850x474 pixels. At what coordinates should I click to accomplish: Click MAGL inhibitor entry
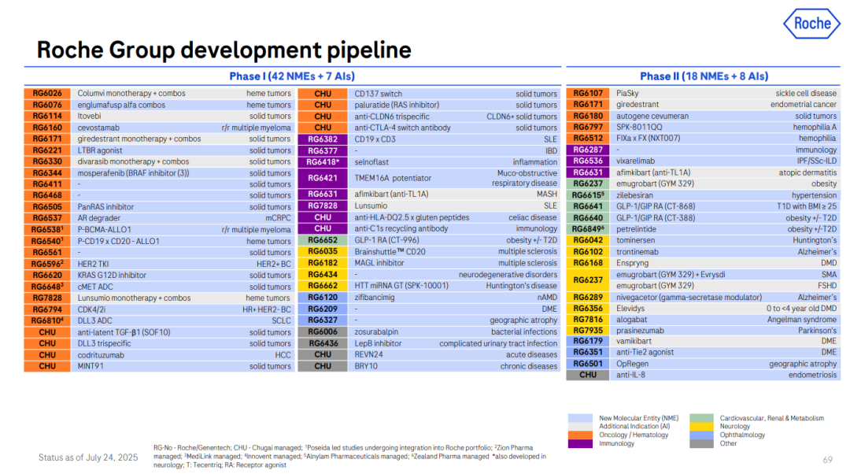379,263
